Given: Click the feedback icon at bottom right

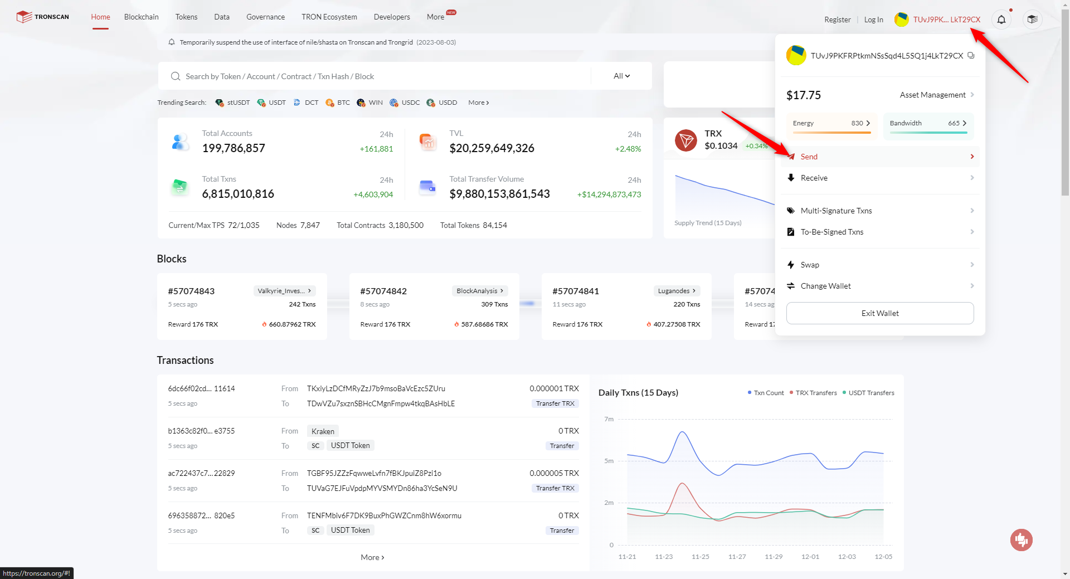Looking at the screenshot, I should tap(1021, 539).
